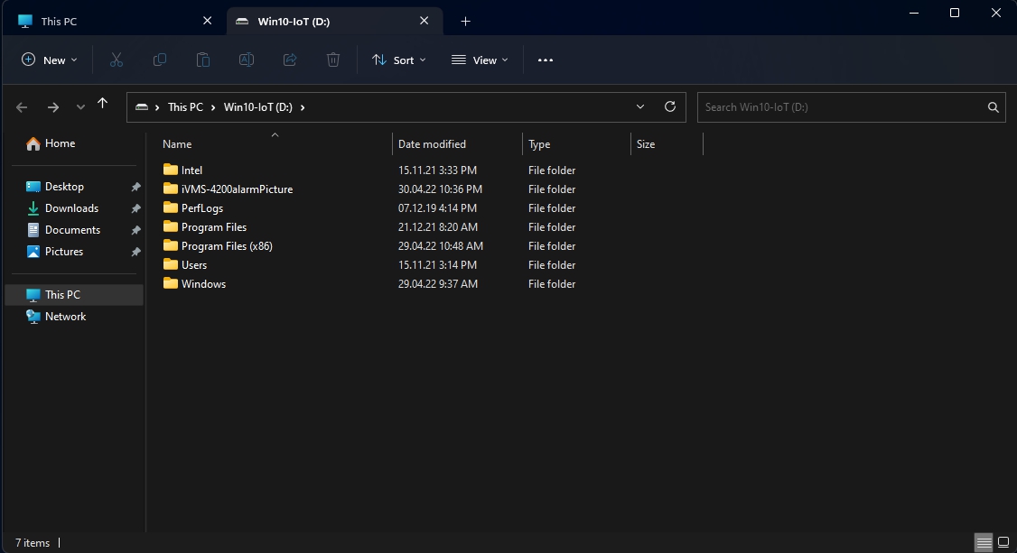Image resolution: width=1017 pixels, height=553 pixels.
Task: Expand chevron after Win10-IoT (D:) in path
Action: click(303, 107)
